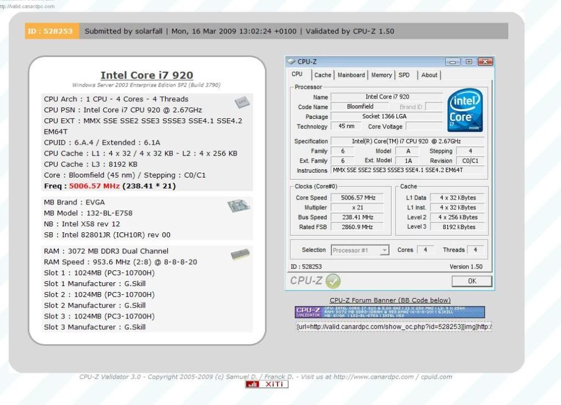Click the Cores count field
The image size is (561, 405).
[x=426, y=250]
